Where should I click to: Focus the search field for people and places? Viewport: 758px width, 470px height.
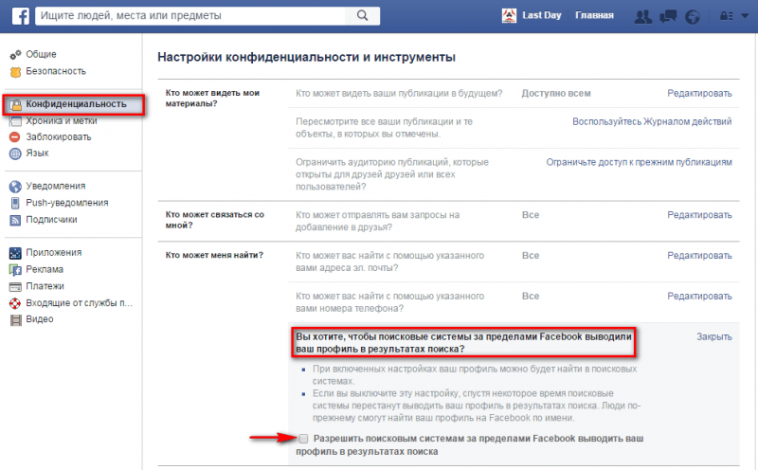(x=190, y=15)
